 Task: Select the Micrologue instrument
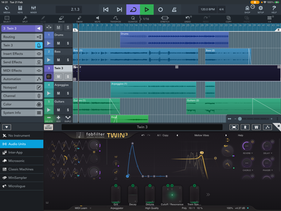tap(22, 186)
